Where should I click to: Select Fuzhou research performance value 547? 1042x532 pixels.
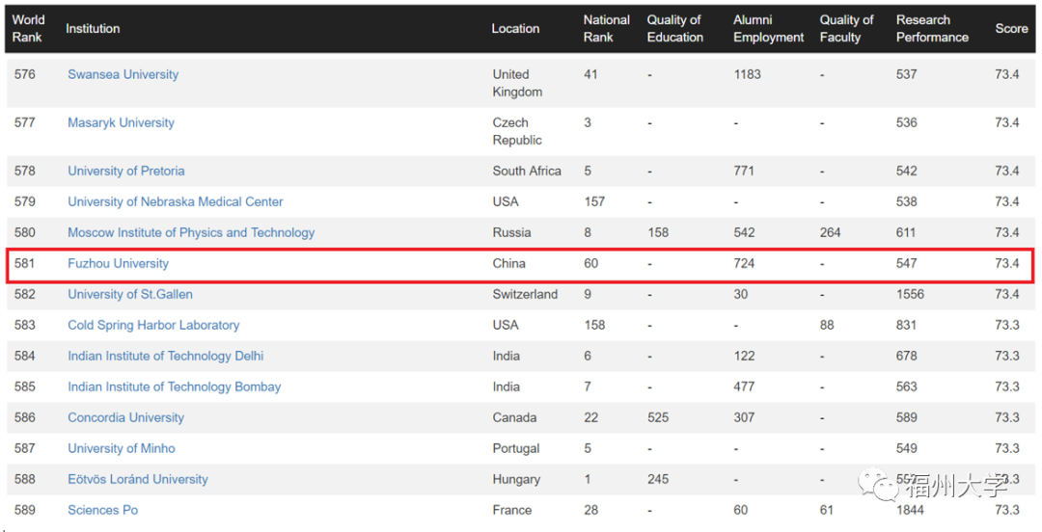[906, 263]
